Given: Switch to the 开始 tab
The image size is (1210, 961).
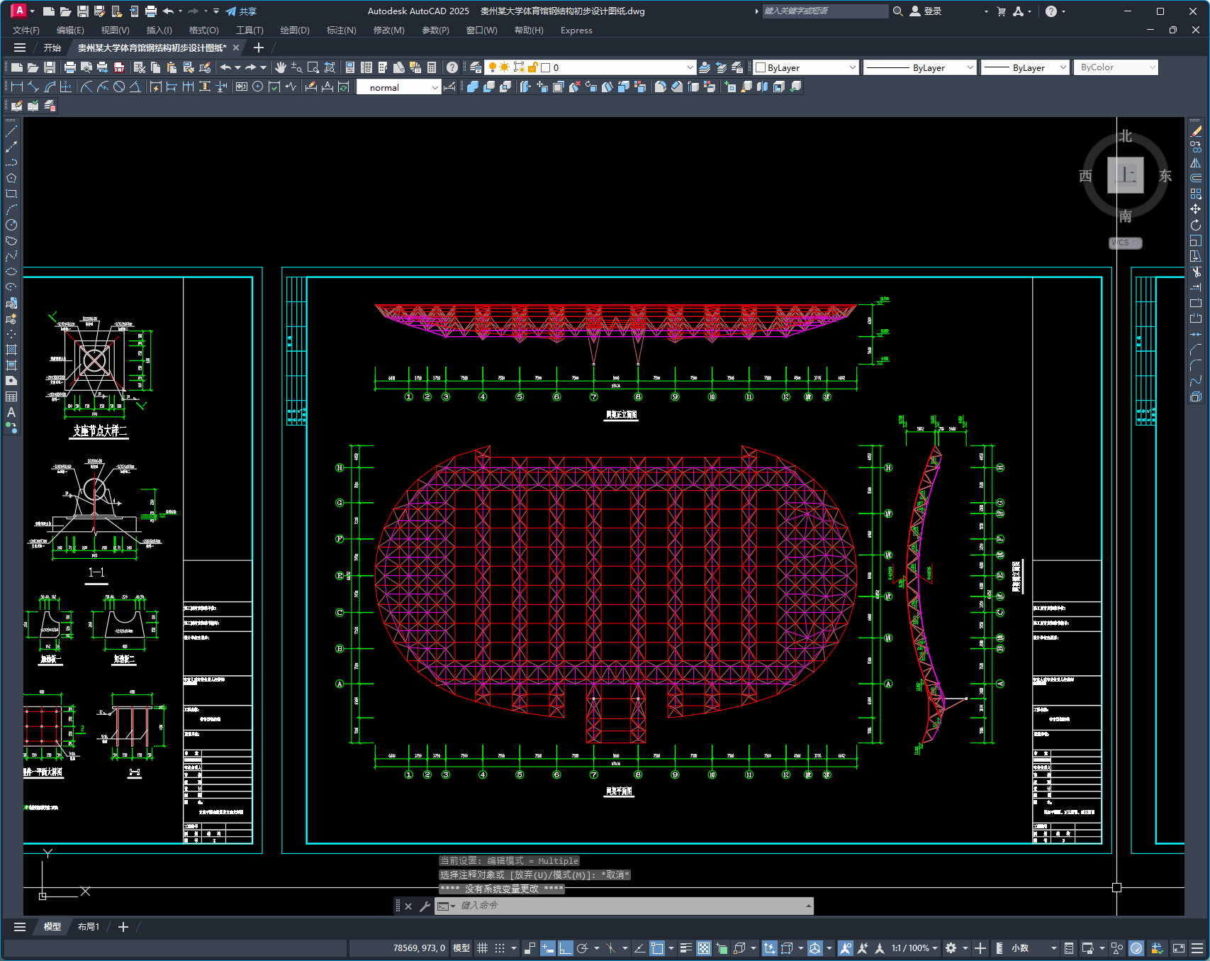Looking at the screenshot, I should click(52, 48).
